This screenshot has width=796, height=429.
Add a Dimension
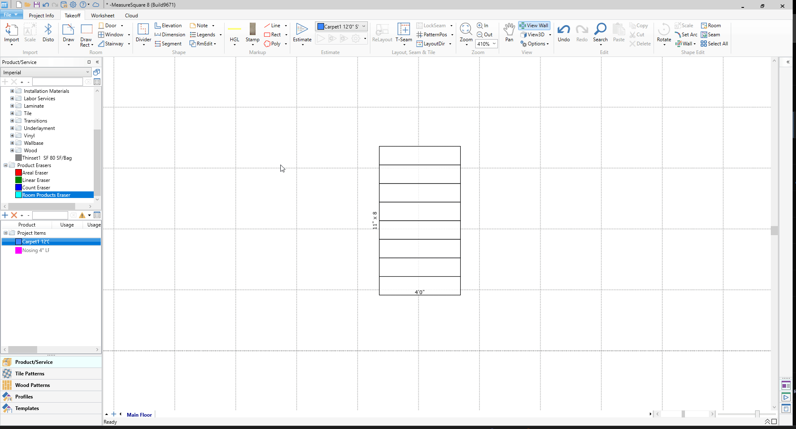(x=170, y=35)
